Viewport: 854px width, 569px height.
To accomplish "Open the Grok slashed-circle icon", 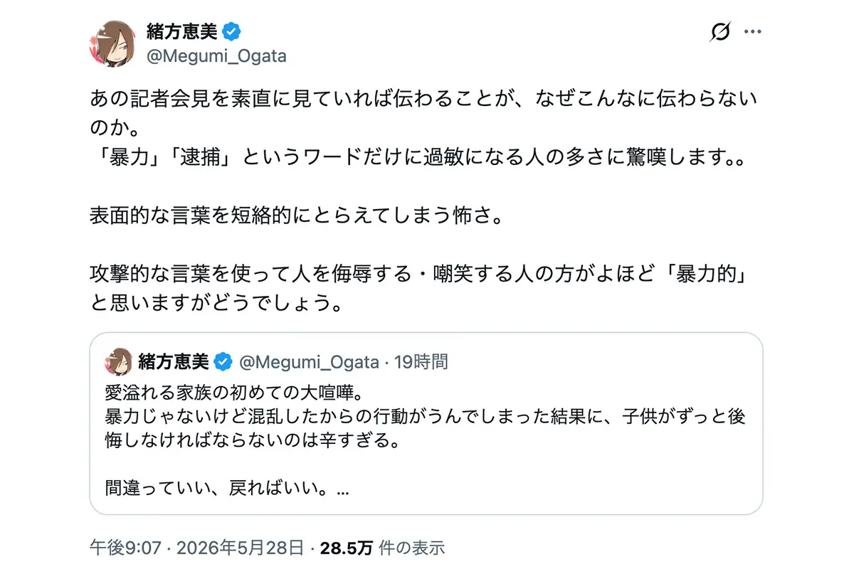I will pyautogui.click(x=721, y=33).
